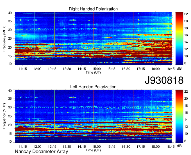Click 30 MHz frequency tick of Left Handed plot
The width and height of the screenshot is (191, 155).
(10, 107)
